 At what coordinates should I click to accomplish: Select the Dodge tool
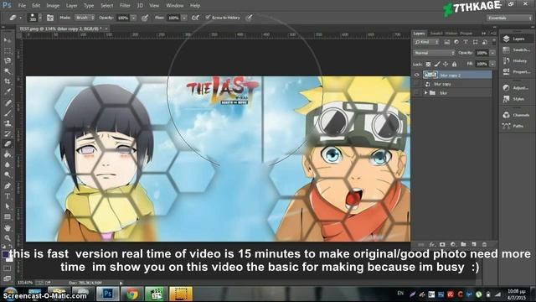pyautogui.click(x=8, y=175)
